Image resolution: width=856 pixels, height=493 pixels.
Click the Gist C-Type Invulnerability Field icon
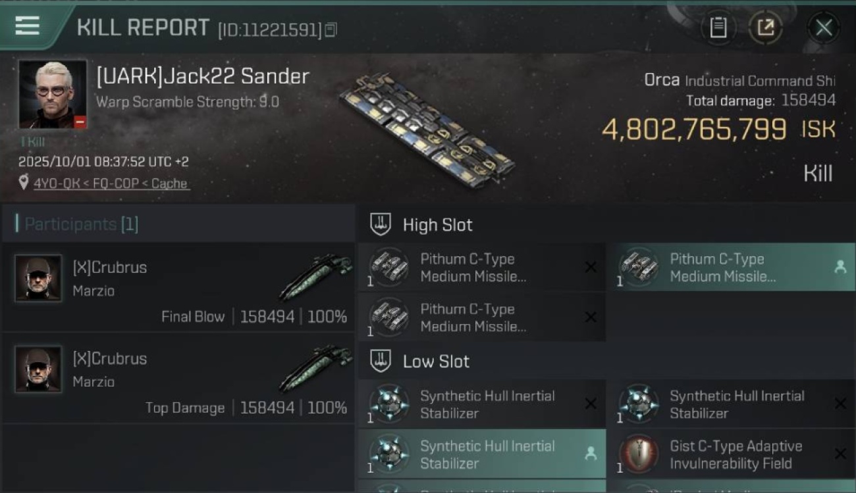coord(639,454)
